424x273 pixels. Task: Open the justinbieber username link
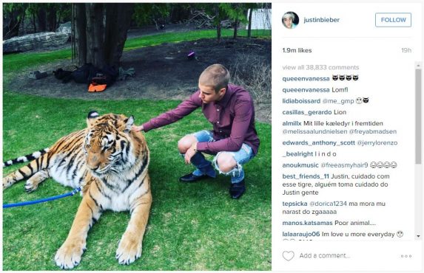[322, 20]
